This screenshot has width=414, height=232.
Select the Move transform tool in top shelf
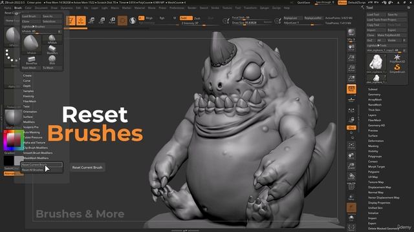[x=91, y=21]
